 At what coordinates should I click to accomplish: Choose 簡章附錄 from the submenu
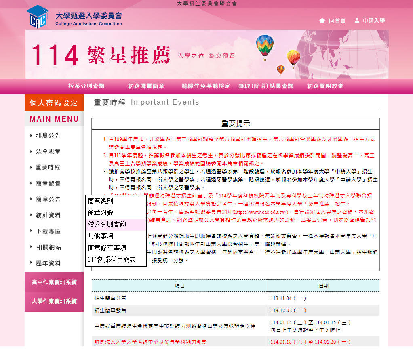coord(116,212)
